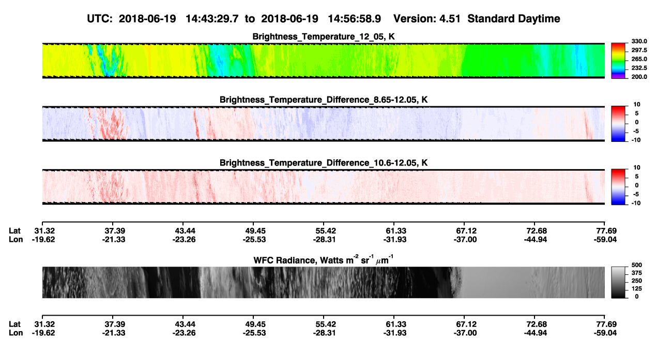Screen dimensions: 672x344
Task: Click the upper 67.12 latitude tick label
Action: pyautogui.click(x=465, y=231)
